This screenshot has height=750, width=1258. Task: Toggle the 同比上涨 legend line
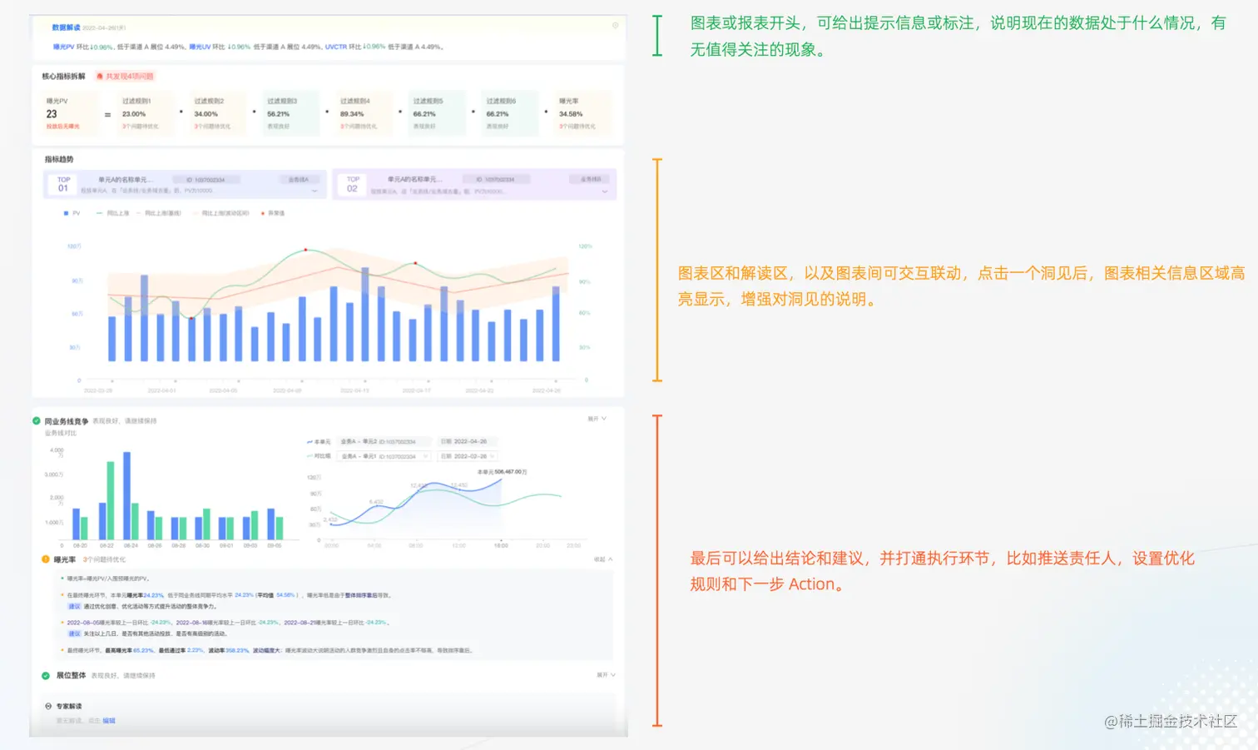click(x=113, y=213)
